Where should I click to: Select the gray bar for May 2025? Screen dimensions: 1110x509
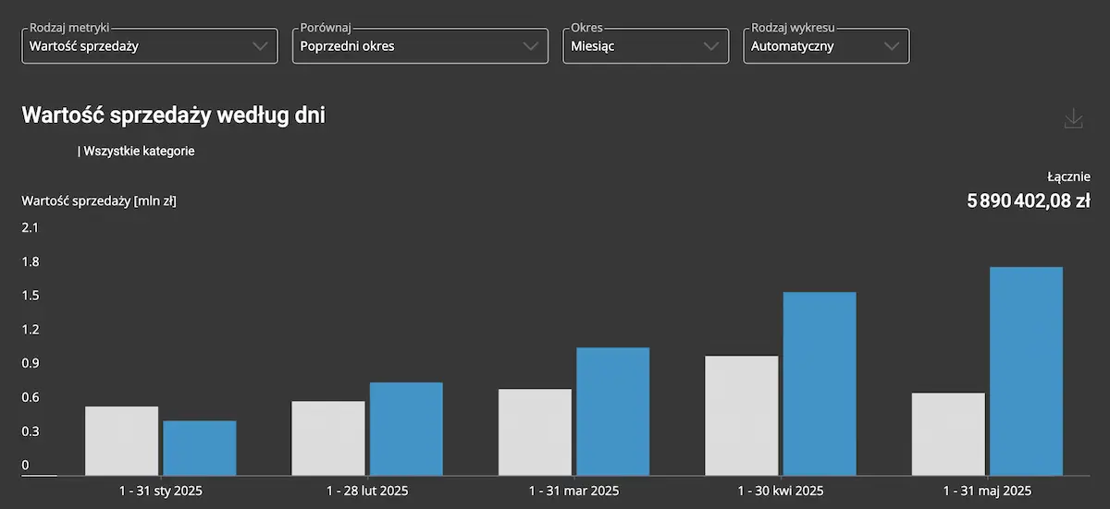948,434
